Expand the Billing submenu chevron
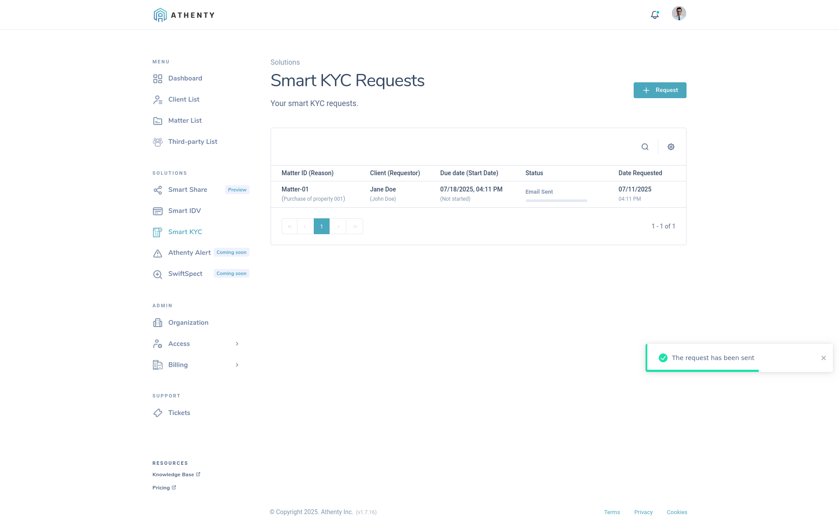The height and width of the screenshot is (526, 839). pos(238,365)
